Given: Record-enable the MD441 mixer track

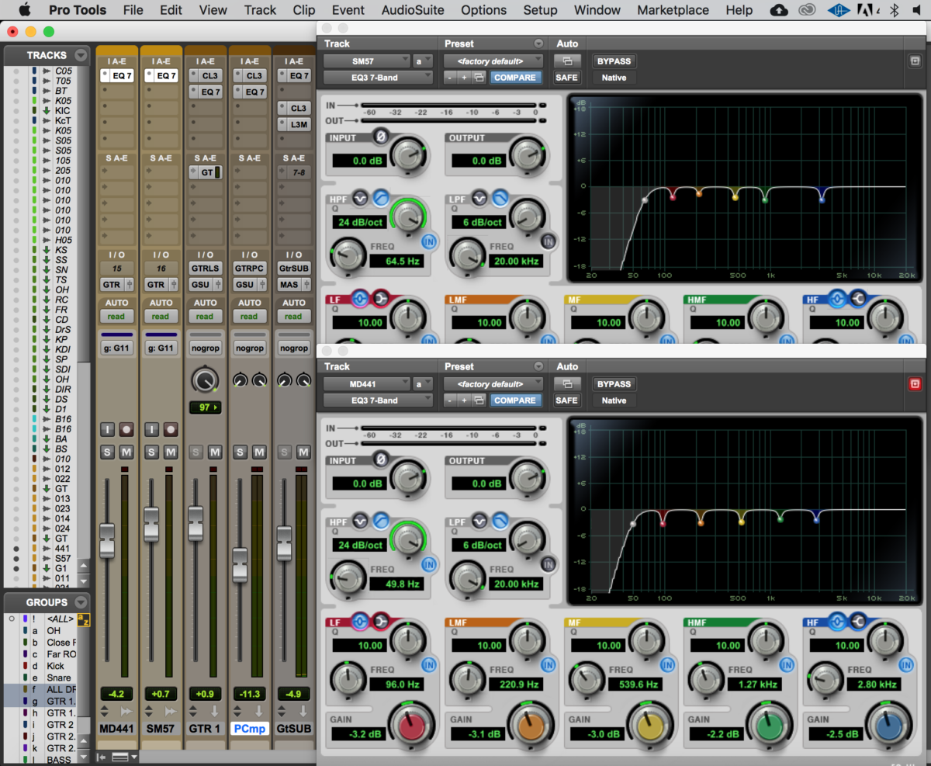Looking at the screenshot, I should [x=126, y=430].
